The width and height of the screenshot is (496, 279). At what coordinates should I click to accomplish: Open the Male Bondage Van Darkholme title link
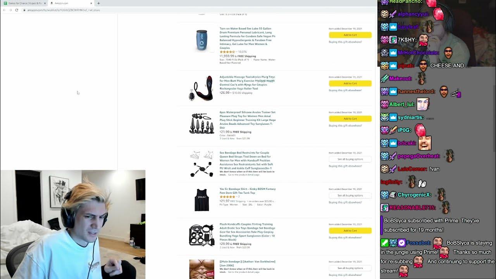coord(247,263)
